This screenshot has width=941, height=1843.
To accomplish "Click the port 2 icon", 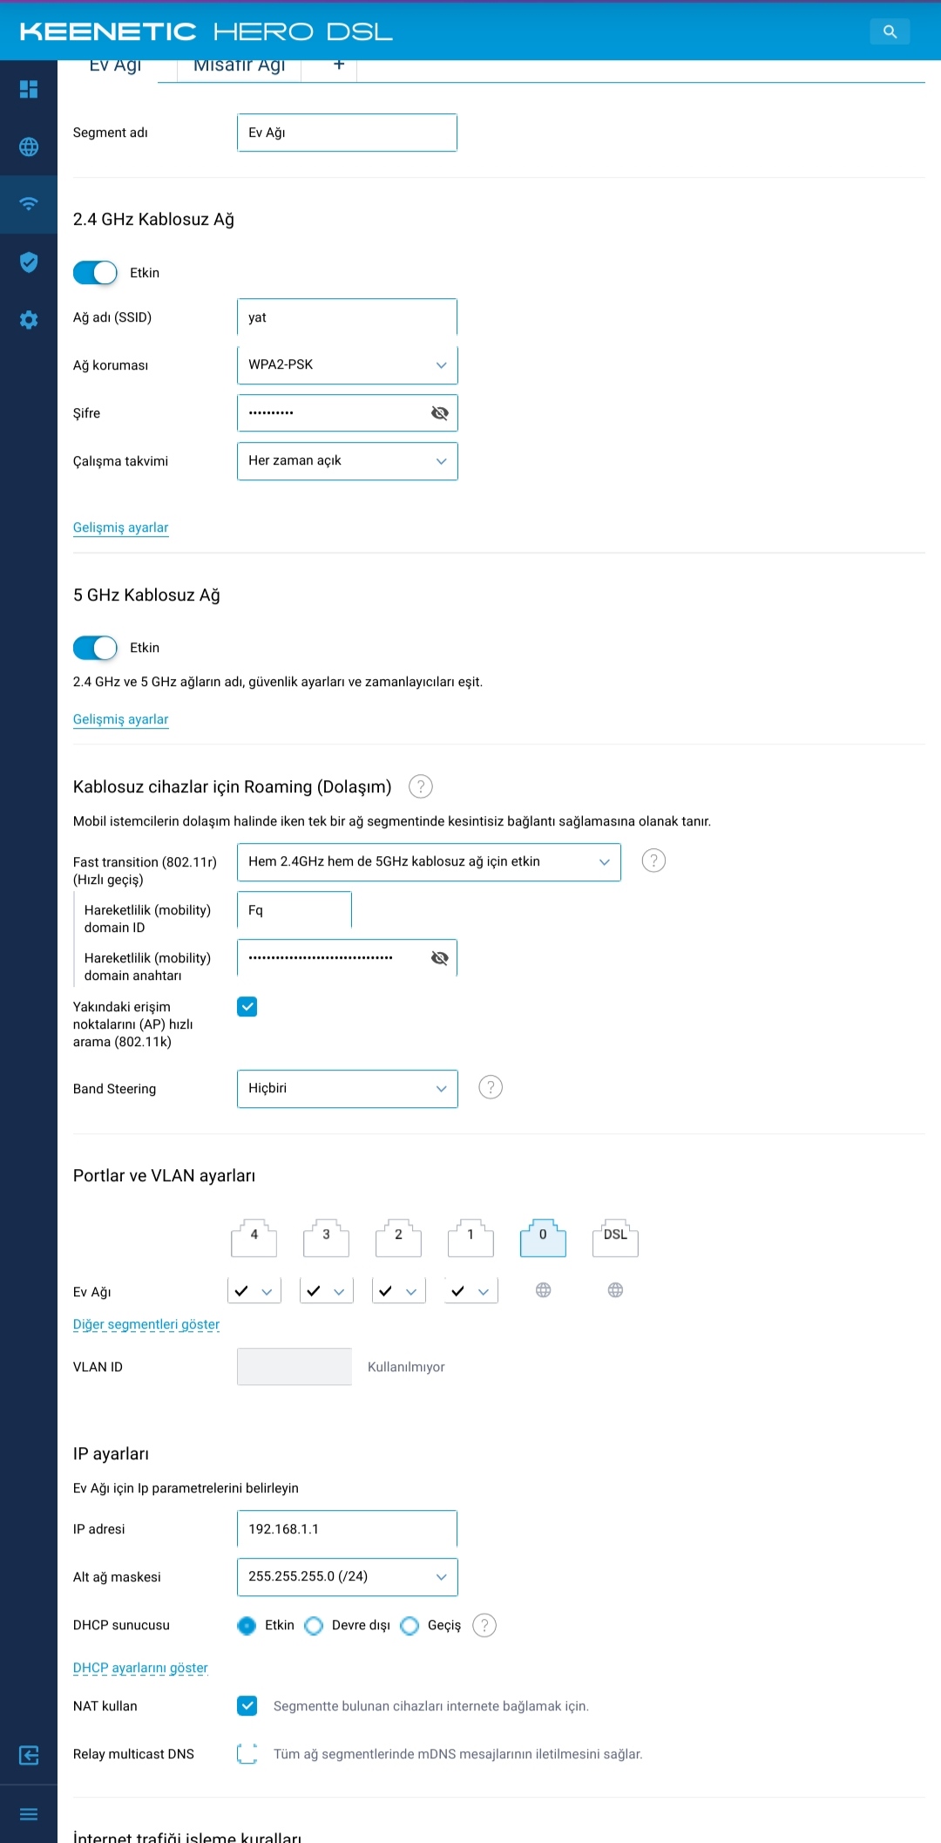I will (399, 1237).
